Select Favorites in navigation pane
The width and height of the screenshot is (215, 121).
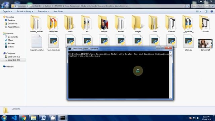[x=10, y=17]
